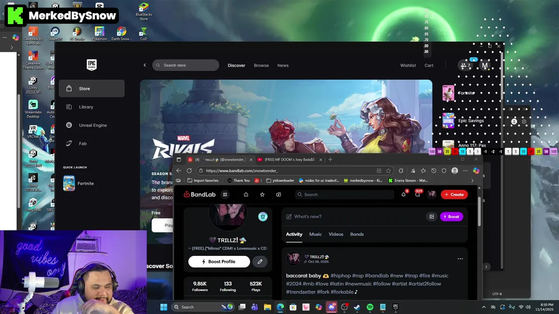Go to the BandLab home feed
The width and height of the screenshot is (559, 314).
pos(246,195)
